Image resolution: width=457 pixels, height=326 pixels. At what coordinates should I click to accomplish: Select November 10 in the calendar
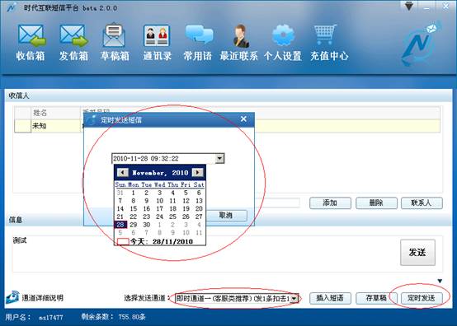(160, 201)
